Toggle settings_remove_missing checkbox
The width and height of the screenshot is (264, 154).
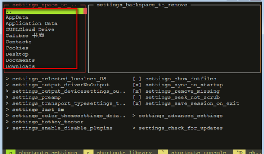point(137,91)
